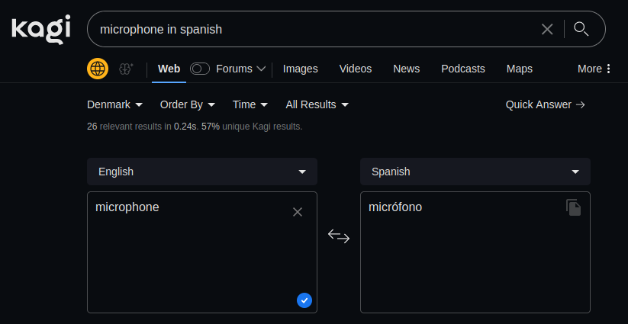Open the Order By dropdown
The height and width of the screenshot is (324, 628).
[187, 104]
